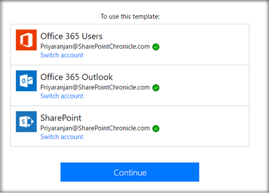The width and height of the screenshot is (269, 193).
Task: Click the email address under Office 365 Outlook
Action: click(95, 87)
